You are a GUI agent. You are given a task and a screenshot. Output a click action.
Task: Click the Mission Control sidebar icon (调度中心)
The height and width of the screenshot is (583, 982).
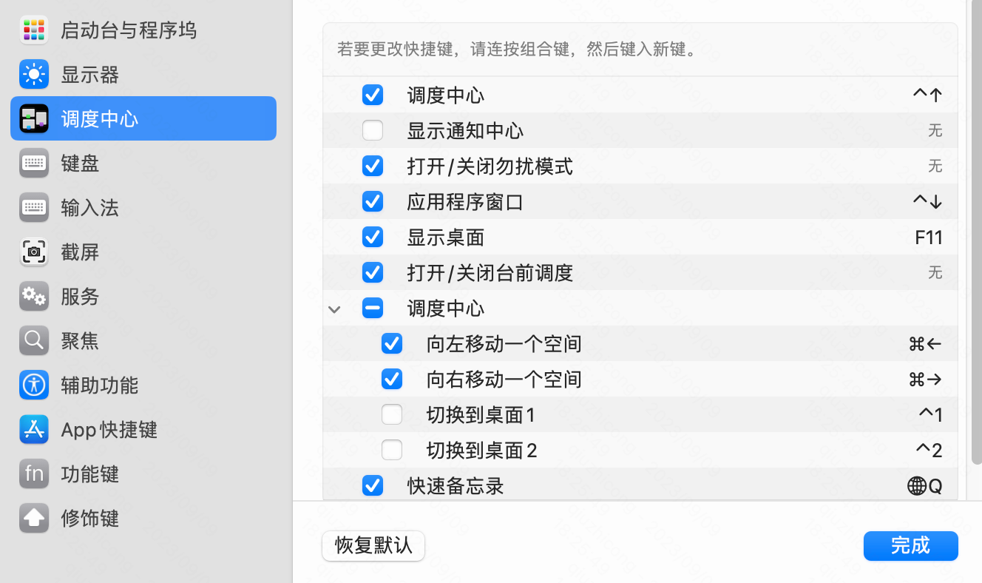click(34, 118)
